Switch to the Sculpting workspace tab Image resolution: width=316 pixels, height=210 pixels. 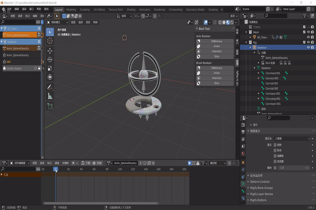[x=85, y=9]
